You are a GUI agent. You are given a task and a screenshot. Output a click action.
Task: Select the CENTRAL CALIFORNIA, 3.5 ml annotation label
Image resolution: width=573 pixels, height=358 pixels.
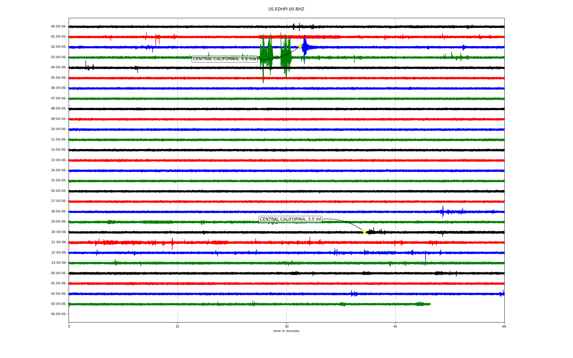click(x=290, y=219)
